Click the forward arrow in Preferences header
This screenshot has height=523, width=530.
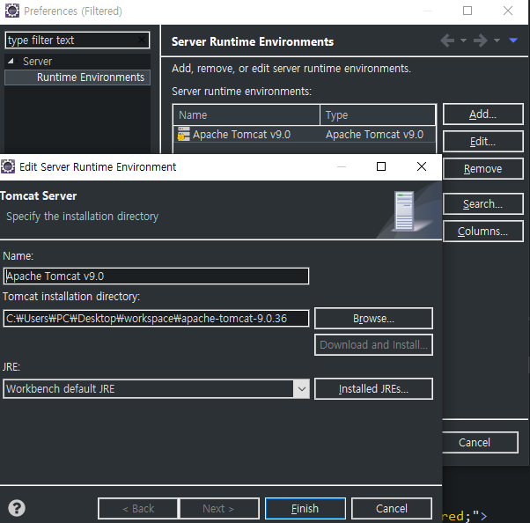tap(481, 41)
